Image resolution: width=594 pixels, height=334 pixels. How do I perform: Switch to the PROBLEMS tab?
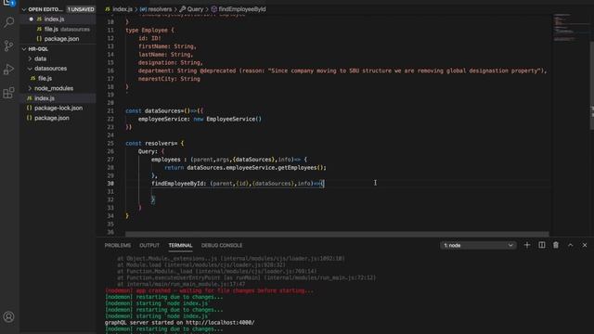click(118, 245)
